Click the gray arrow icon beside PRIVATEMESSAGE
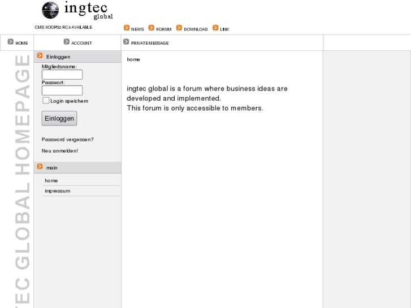Viewport: 411px width, 308px height. 126,42
